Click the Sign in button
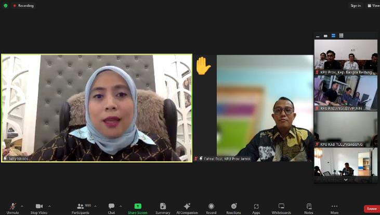This screenshot has width=380, height=215. tap(356, 6)
